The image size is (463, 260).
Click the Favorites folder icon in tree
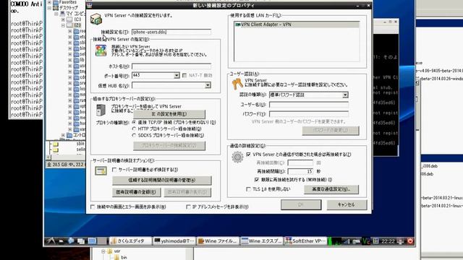pyautogui.click(x=56, y=2)
